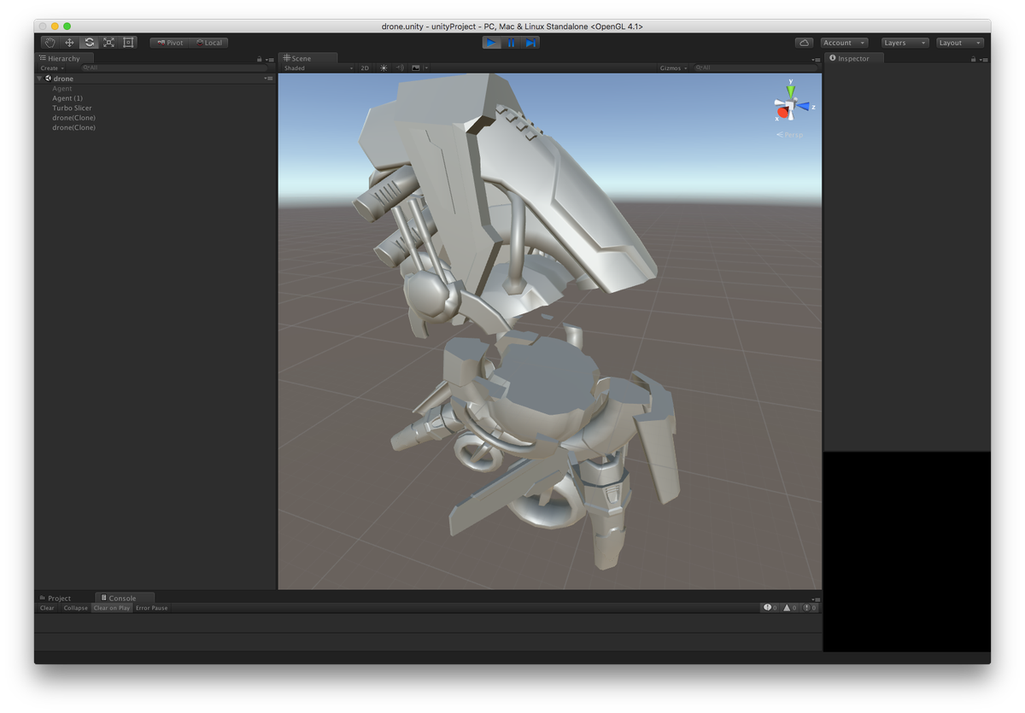Toggle Clear on Play in console

pyautogui.click(x=112, y=608)
